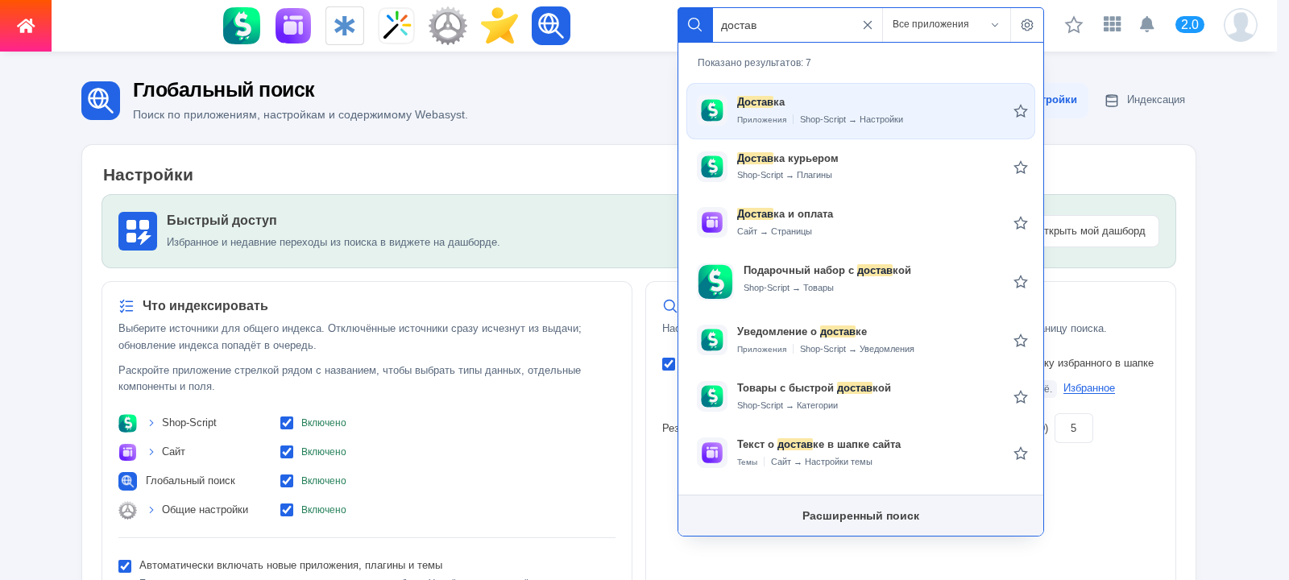This screenshot has width=1289, height=580.
Task: Open the yellow star figure app
Action: click(499, 26)
